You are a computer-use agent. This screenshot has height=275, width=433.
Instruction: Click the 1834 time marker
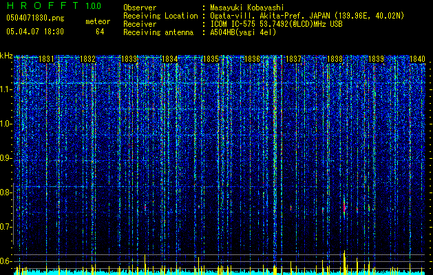170,59
